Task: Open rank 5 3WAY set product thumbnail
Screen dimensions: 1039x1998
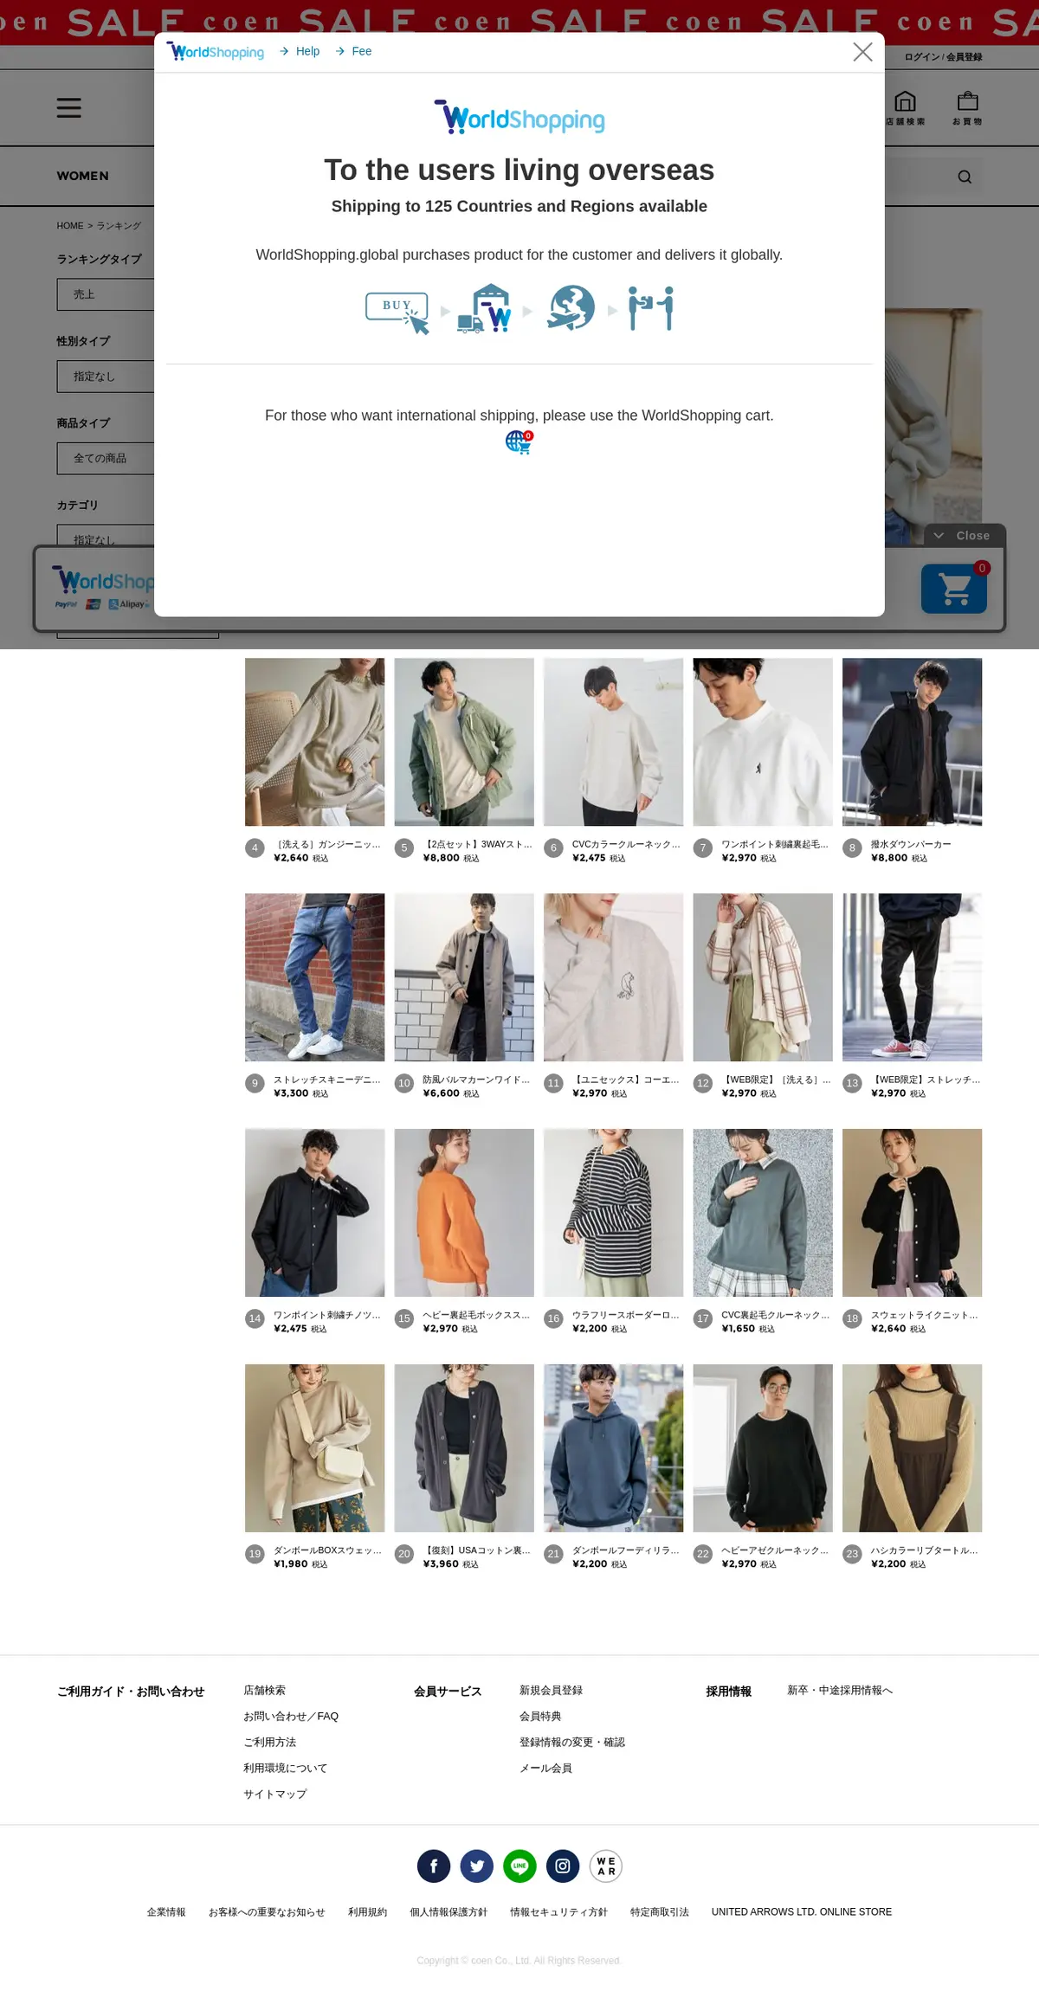Action: [x=464, y=742]
